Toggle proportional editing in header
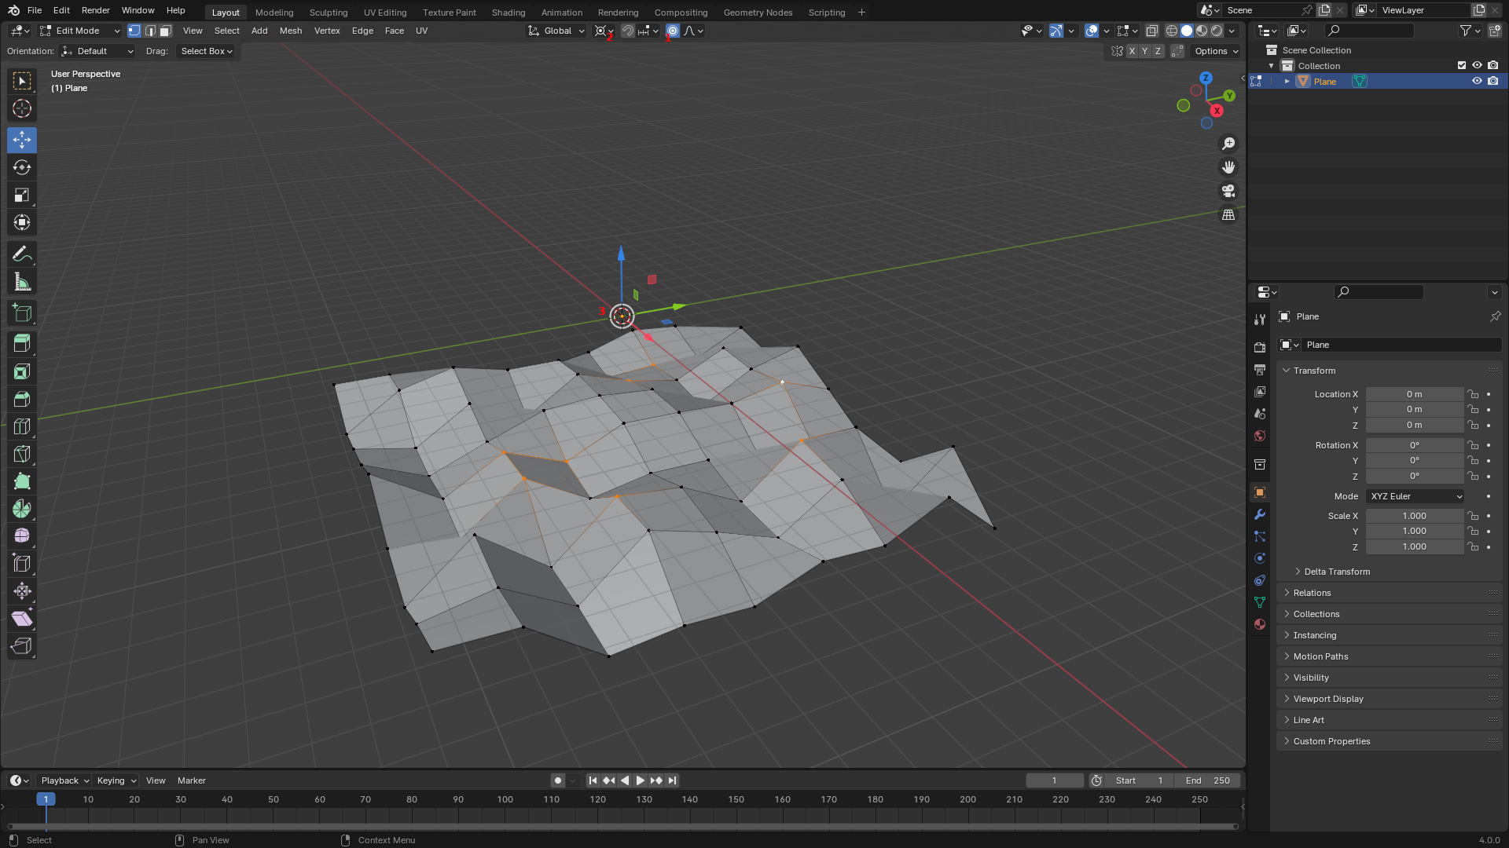The height and width of the screenshot is (848, 1509). point(673,31)
